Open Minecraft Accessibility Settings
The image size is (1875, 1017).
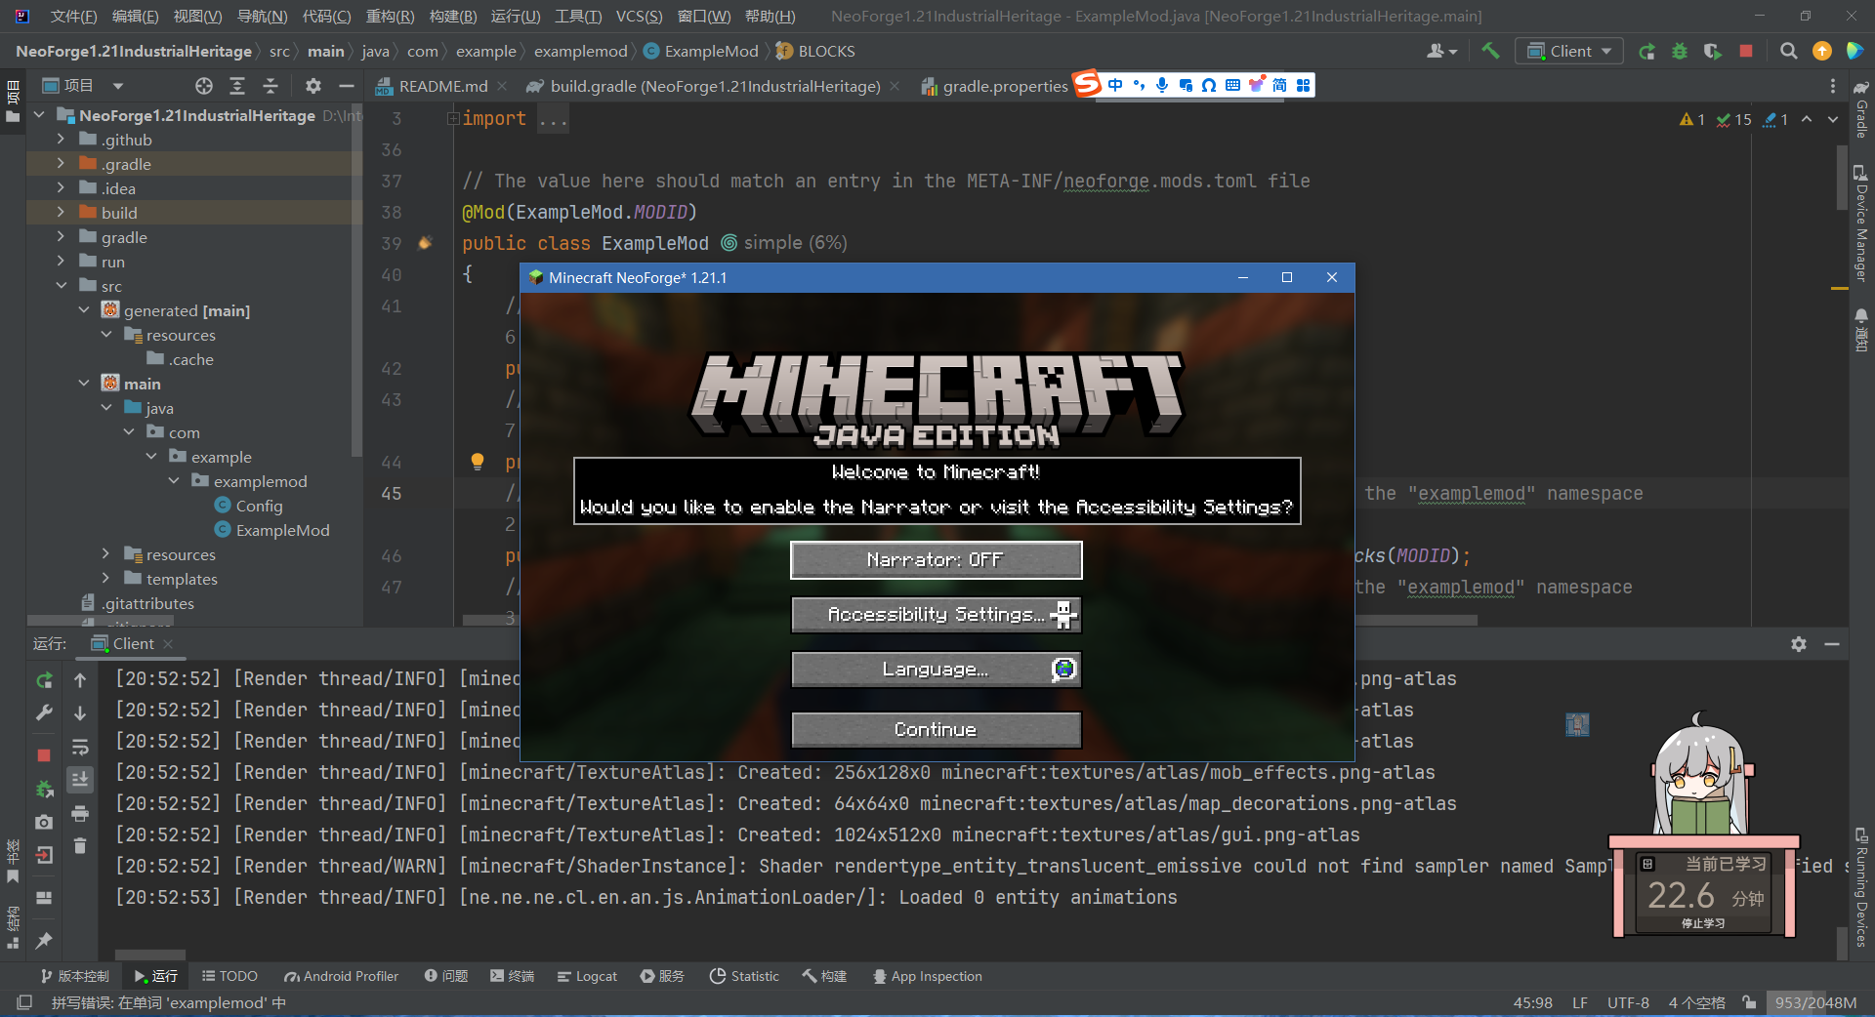point(936,615)
